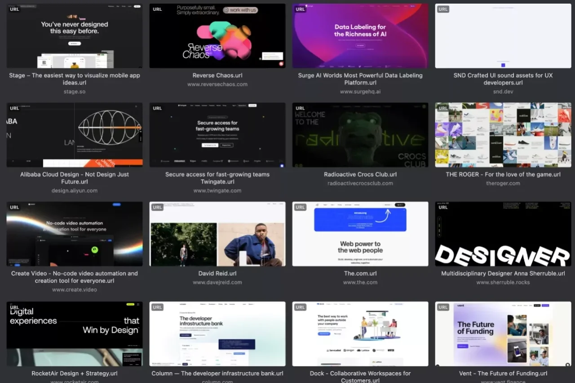Select the Column developer bank thumbnail

217,334
